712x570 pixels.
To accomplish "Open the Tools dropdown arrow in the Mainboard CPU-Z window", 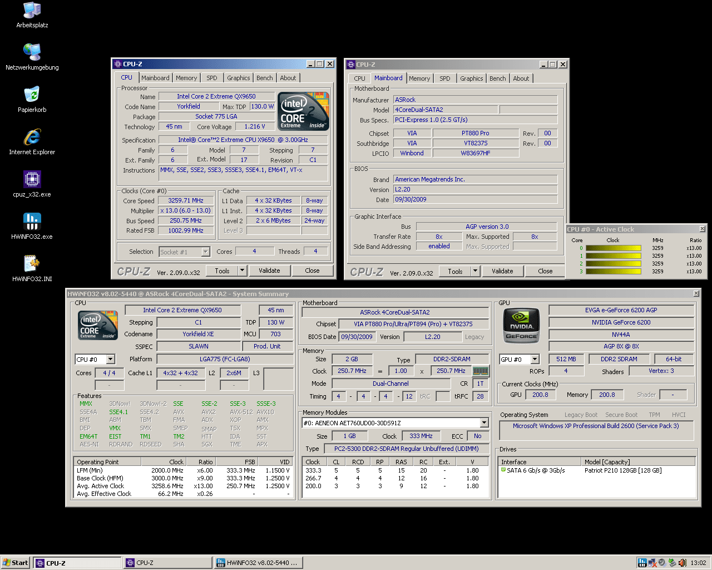I will pos(475,271).
